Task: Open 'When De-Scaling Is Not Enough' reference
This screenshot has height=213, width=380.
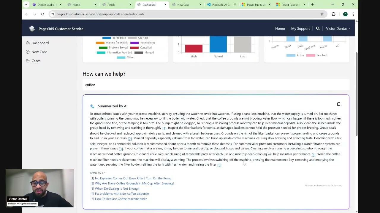Action: pyautogui.click(x=117, y=188)
